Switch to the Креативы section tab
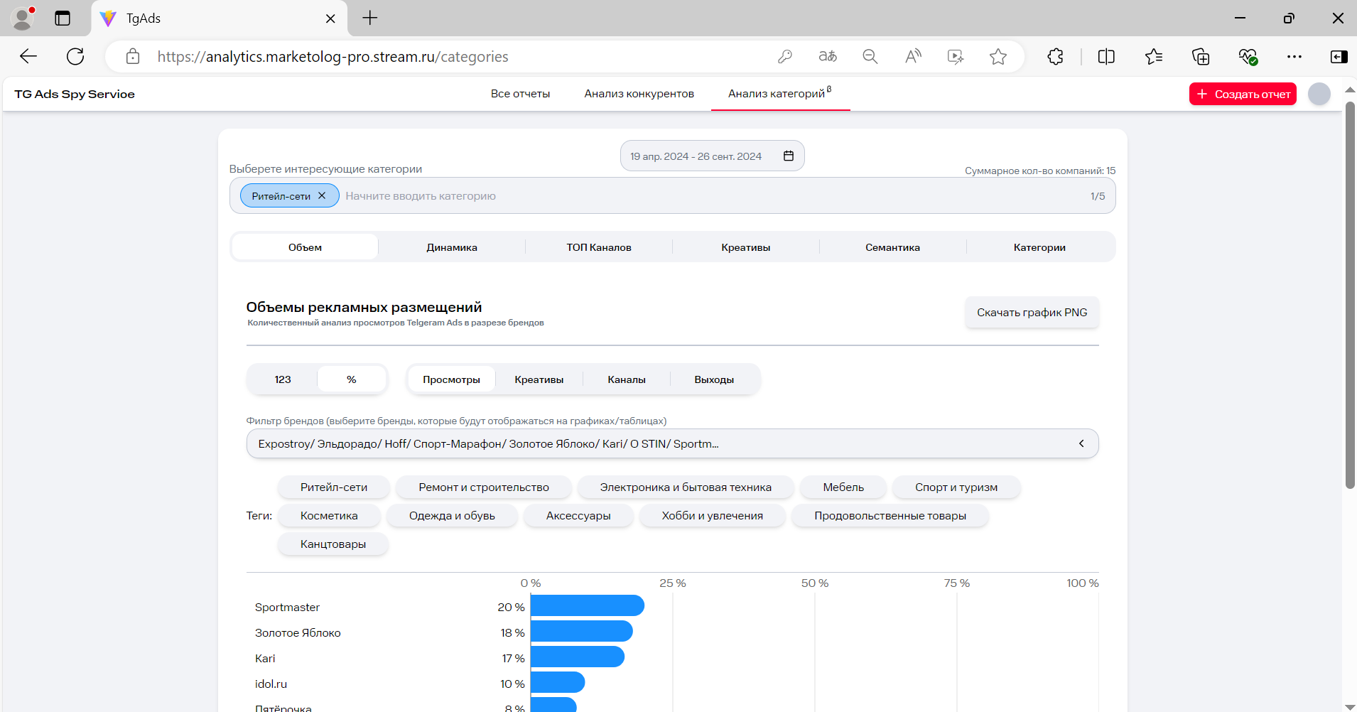 746,247
